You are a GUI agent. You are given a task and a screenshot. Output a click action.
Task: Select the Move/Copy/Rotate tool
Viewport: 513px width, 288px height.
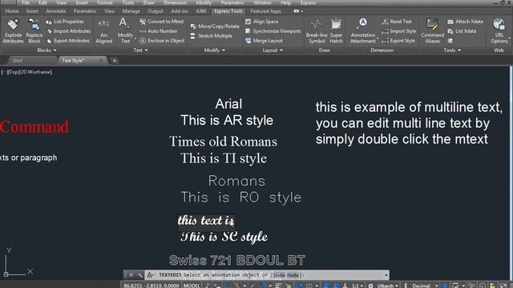coord(215,26)
